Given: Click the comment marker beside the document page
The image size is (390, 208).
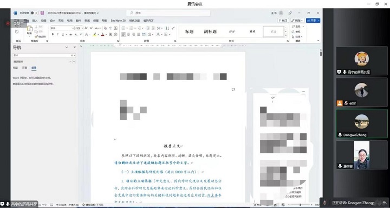Looking at the screenshot, I should [233, 89].
